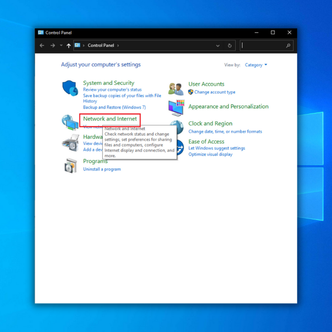Open the System and Security shield icon
Image resolution: width=332 pixels, height=332 pixels.
coord(70,88)
